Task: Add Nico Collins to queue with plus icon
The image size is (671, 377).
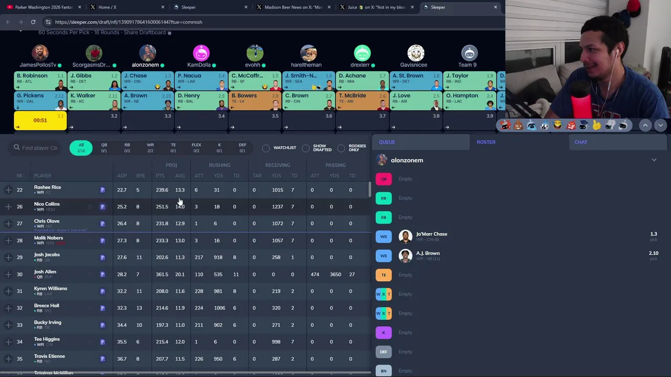Action: click(8, 206)
